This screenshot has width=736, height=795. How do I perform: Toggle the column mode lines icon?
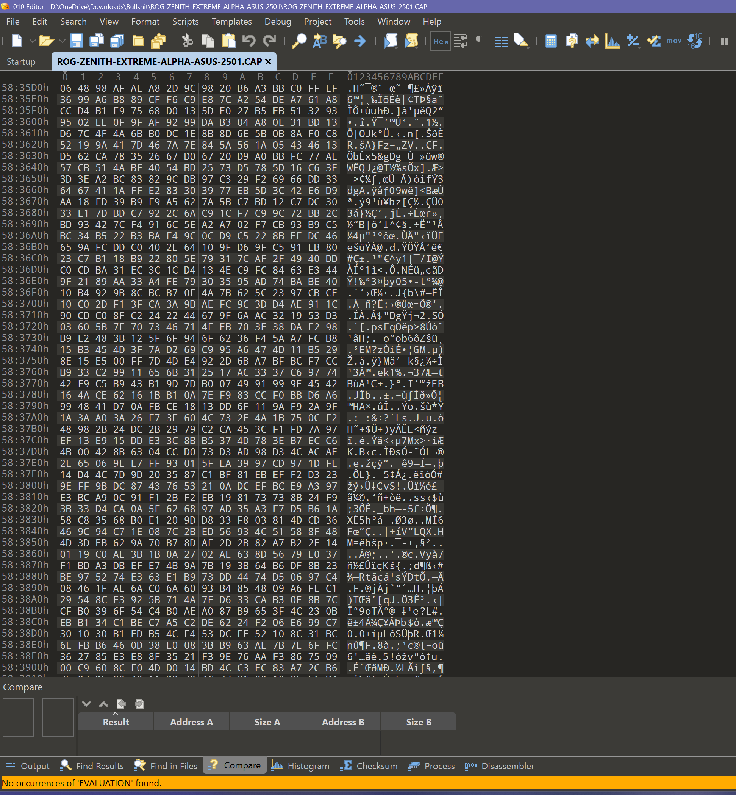click(502, 41)
